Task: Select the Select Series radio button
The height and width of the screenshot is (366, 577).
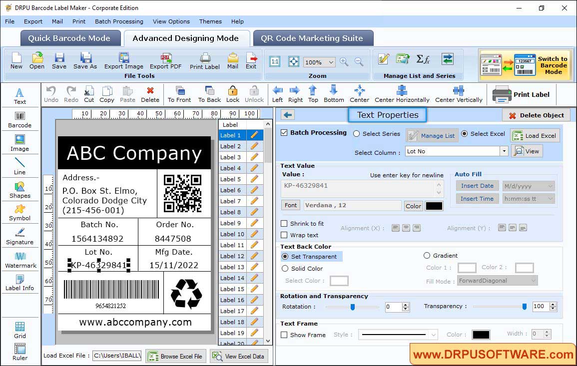Action: (x=356, y=134)
